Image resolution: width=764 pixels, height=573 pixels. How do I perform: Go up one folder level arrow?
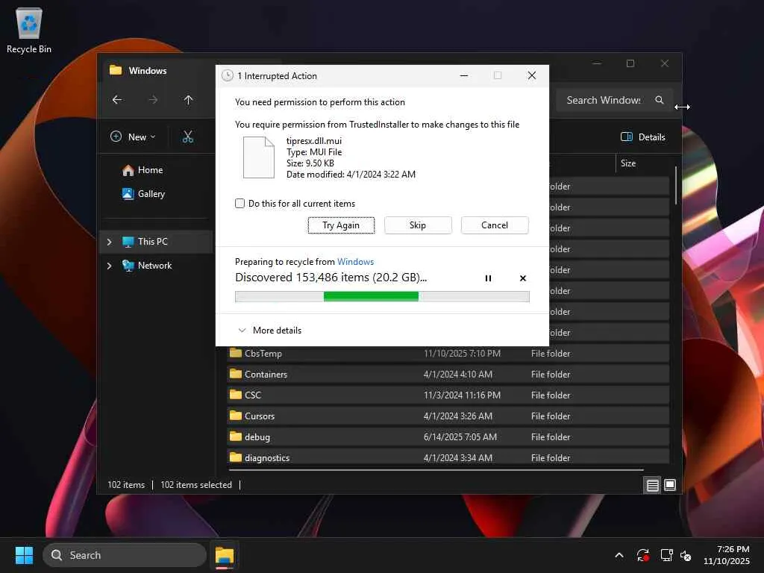189,100
